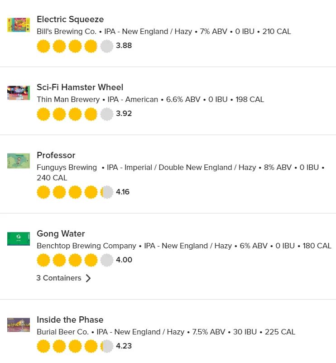Click the 4.16 rating score of Professor
The image size is (336, 363).
click(123, 192)
